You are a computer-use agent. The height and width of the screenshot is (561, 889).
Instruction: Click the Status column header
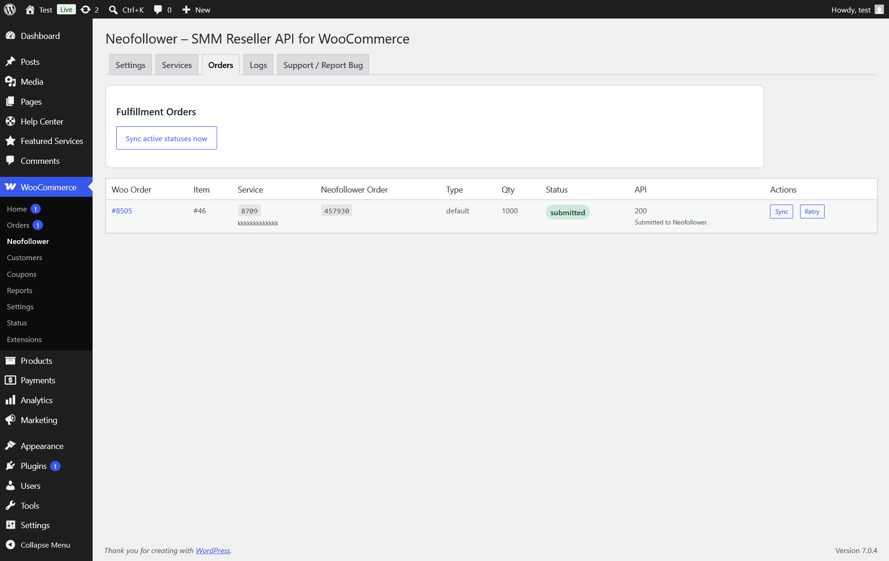coord(557,189)
